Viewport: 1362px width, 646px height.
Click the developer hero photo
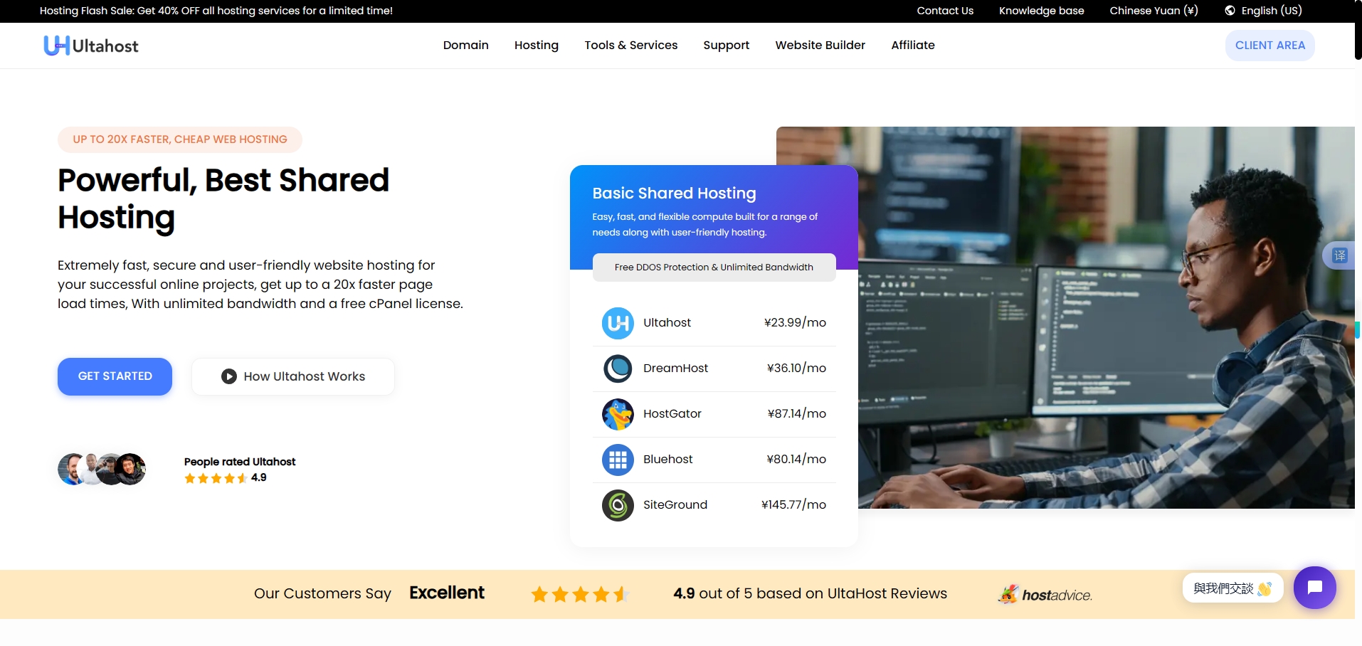[1107, 317]
